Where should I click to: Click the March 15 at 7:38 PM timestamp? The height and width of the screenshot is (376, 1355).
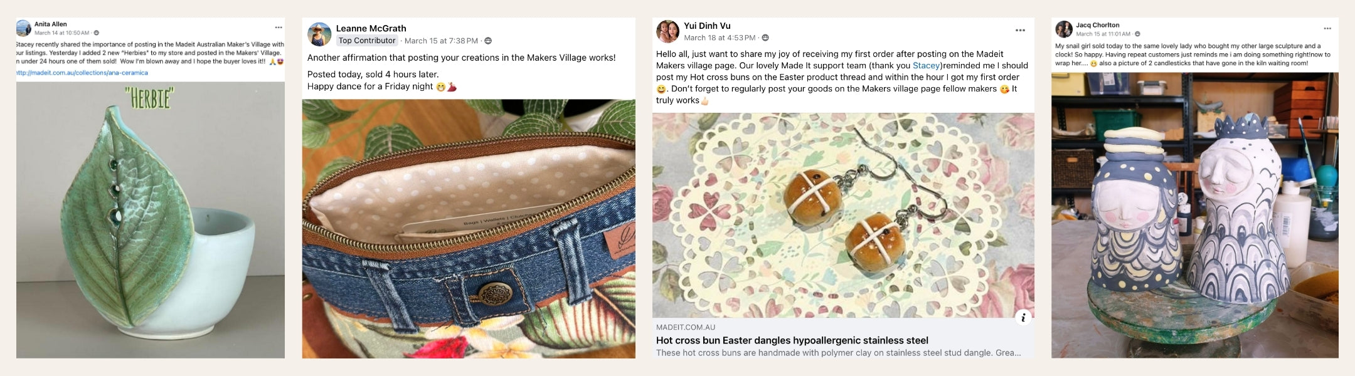pos(441,41)
